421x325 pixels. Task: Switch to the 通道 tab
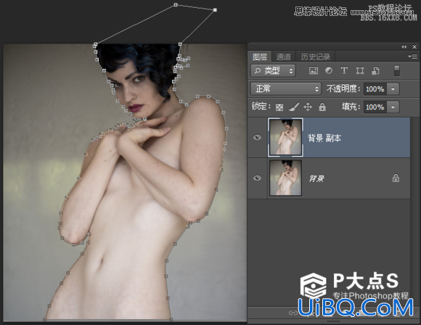pos(284,57)
